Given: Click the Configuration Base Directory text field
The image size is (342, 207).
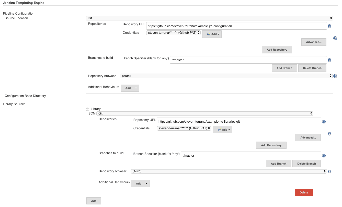Looking at the screenshot, I should coord(209,97).
